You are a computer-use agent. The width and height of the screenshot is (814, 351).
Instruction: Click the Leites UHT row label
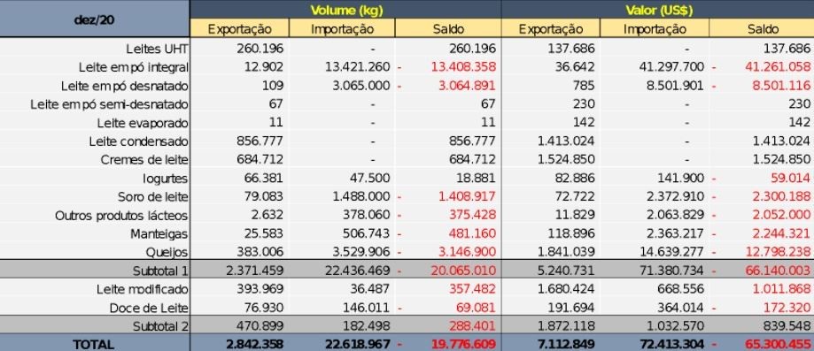click(157, 49)
